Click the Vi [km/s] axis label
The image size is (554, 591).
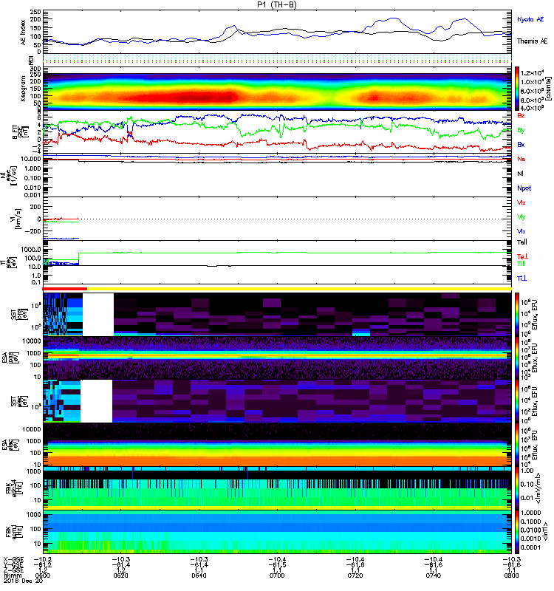(x=17, y=219)
